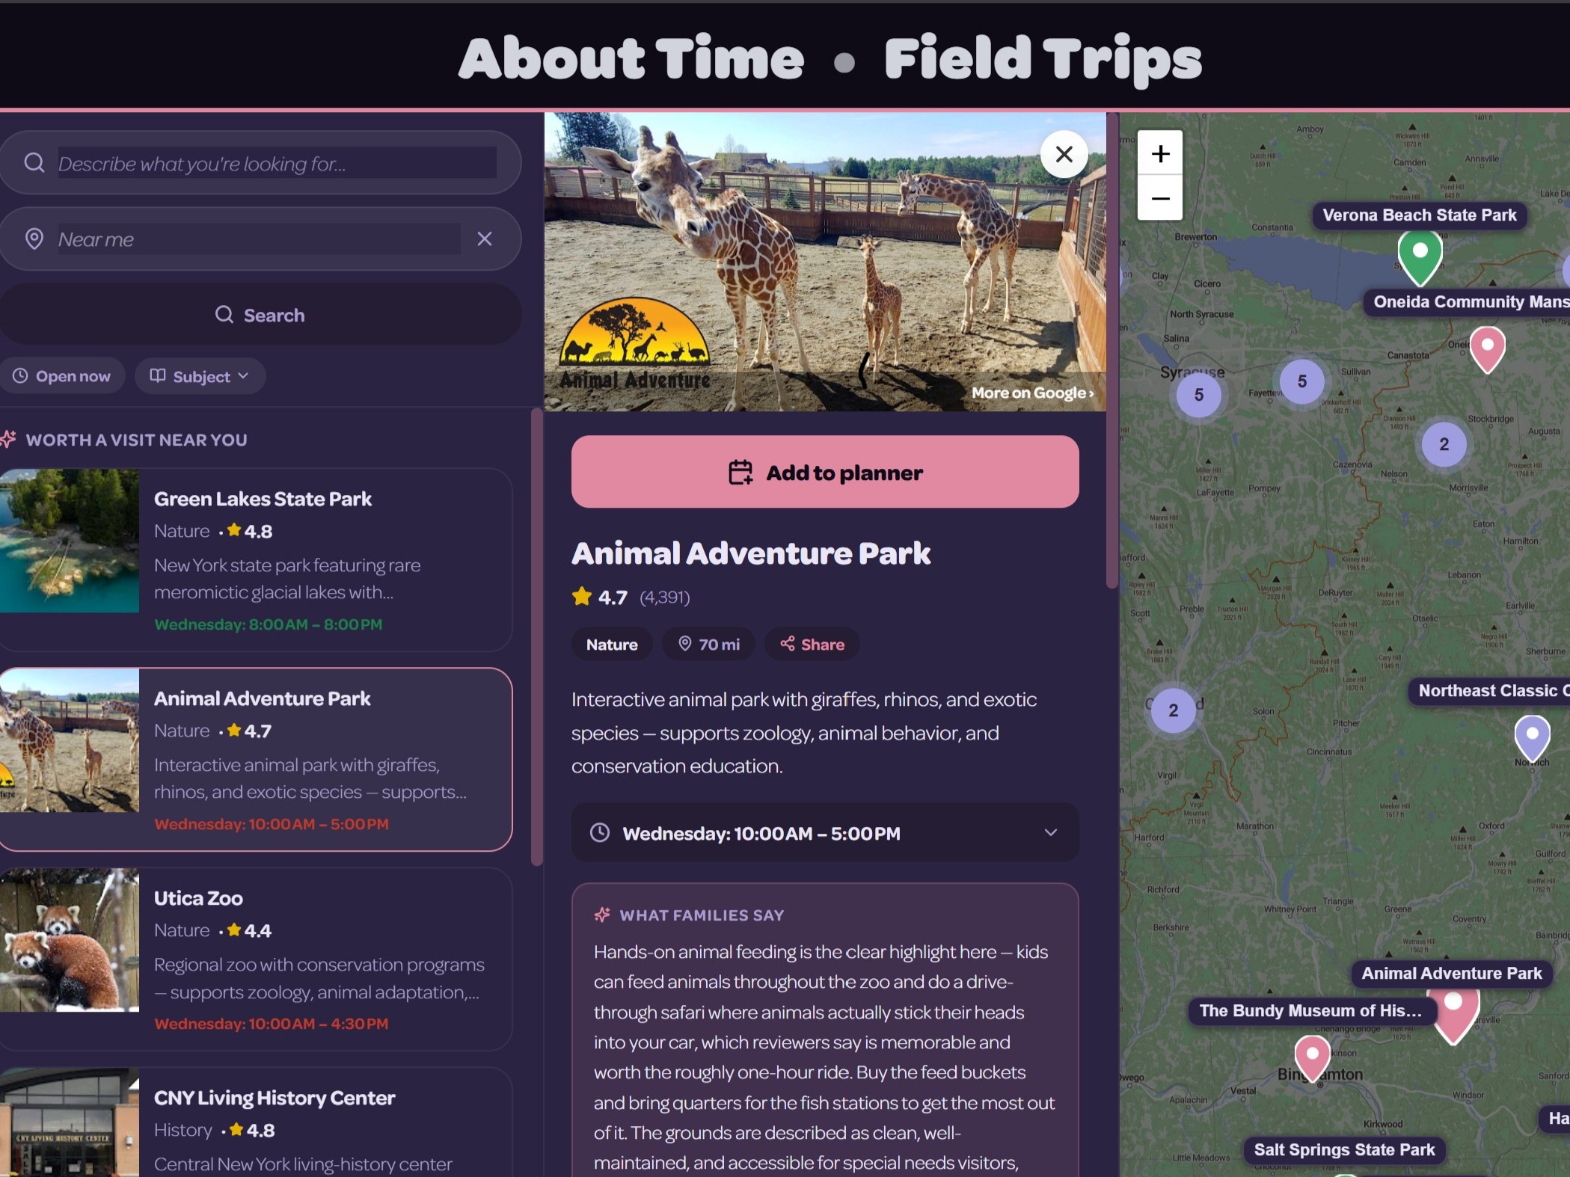Image resolution: width=1570 pixels, height=1177 pixels.
Task: Click the results list scrollbar
Action: pyautogui.click(x=536, y=637)
